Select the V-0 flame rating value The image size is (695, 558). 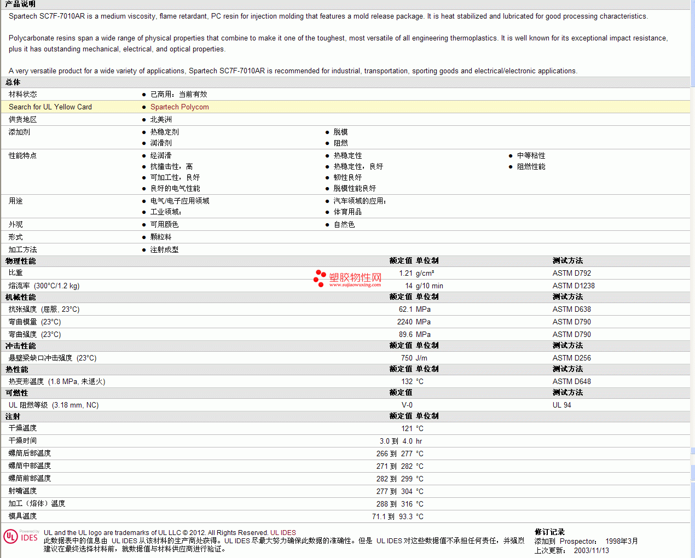pos(407,405)
